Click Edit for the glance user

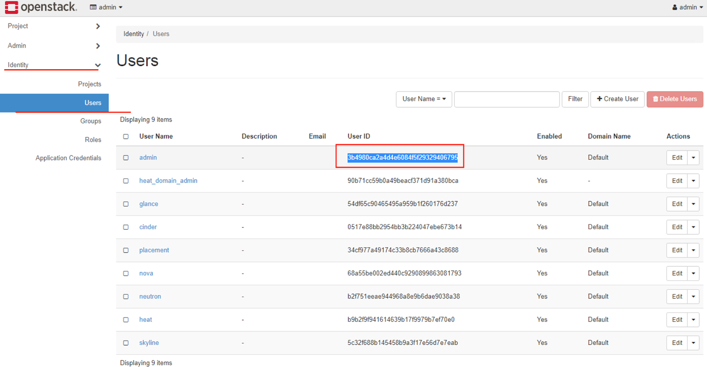click(677, 204)
